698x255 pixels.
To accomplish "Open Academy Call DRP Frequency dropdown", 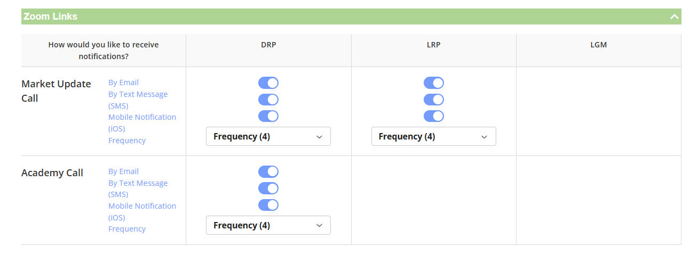I will pos(268,225).
